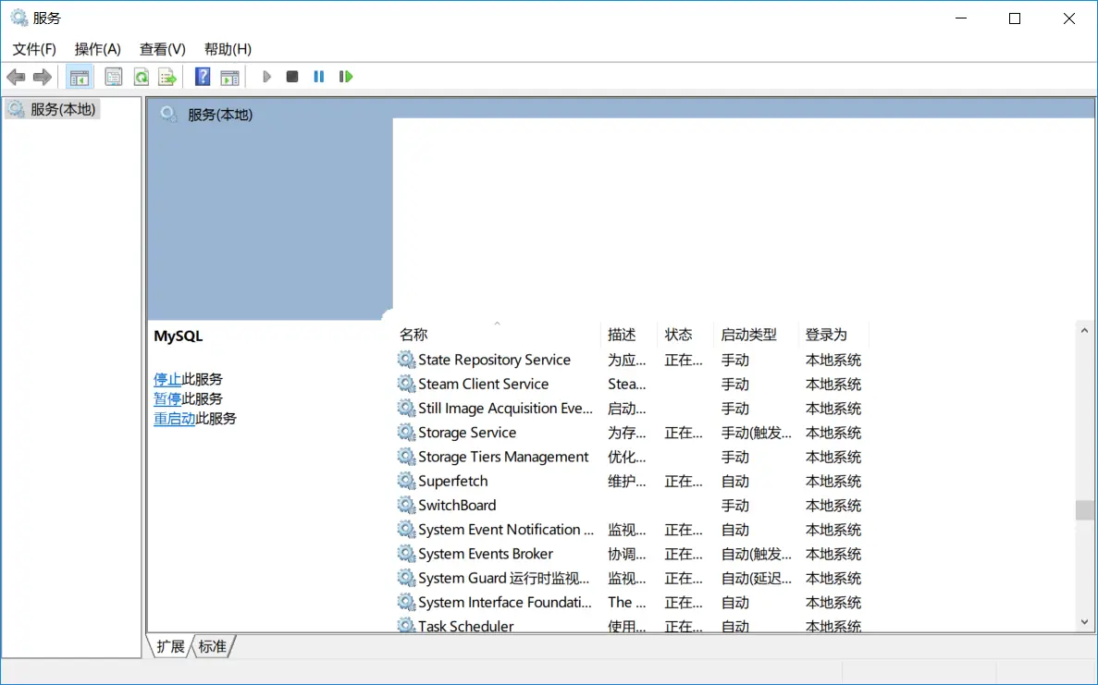Click gear icon of SwitchBoard
The width and height of the screenshot is (1098, 685).
406,505
